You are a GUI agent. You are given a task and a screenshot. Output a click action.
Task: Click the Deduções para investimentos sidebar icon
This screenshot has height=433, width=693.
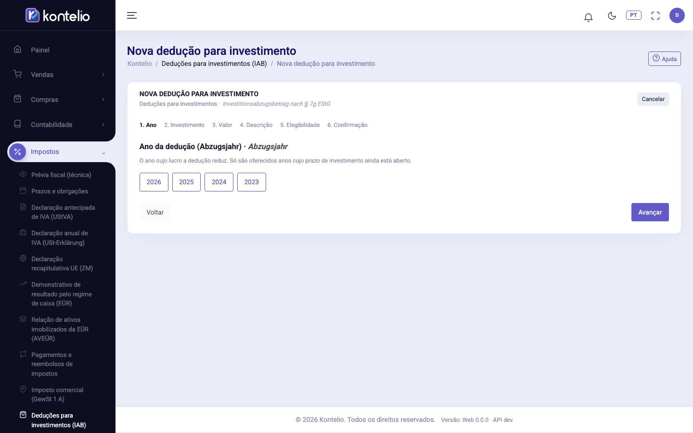(x=23, y=415)
